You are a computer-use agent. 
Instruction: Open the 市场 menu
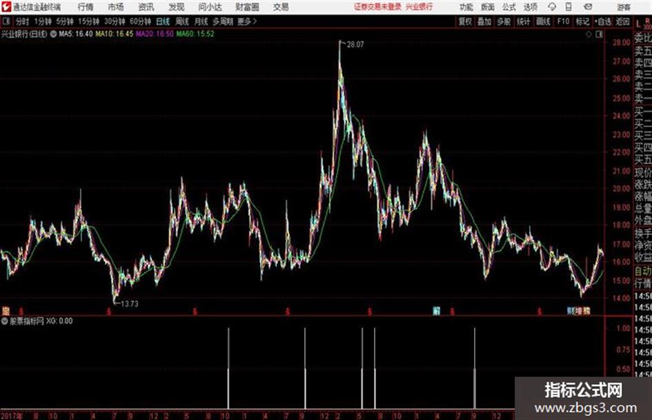[x=116, y=7]
